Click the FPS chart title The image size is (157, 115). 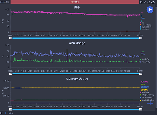(77, 8)
